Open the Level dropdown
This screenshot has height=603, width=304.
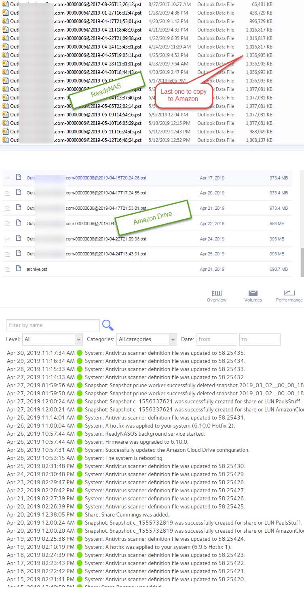click(53, 339)
